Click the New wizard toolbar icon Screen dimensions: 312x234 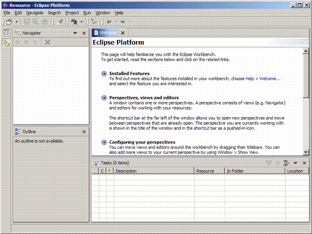click(x=9, y=22)
